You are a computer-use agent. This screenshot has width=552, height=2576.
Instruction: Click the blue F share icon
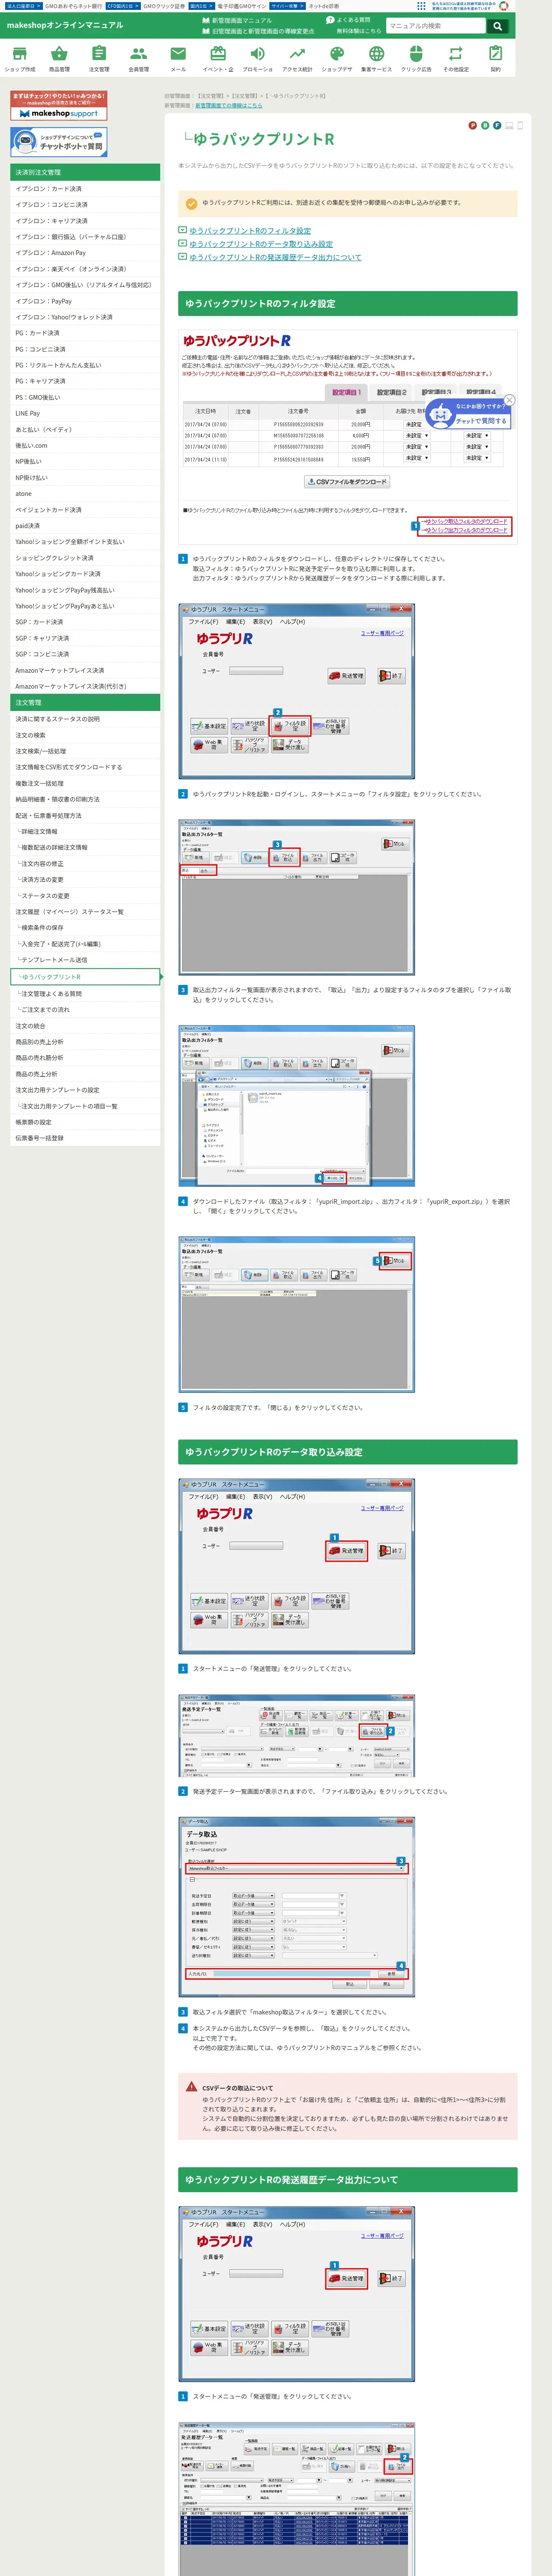point(496,125)
